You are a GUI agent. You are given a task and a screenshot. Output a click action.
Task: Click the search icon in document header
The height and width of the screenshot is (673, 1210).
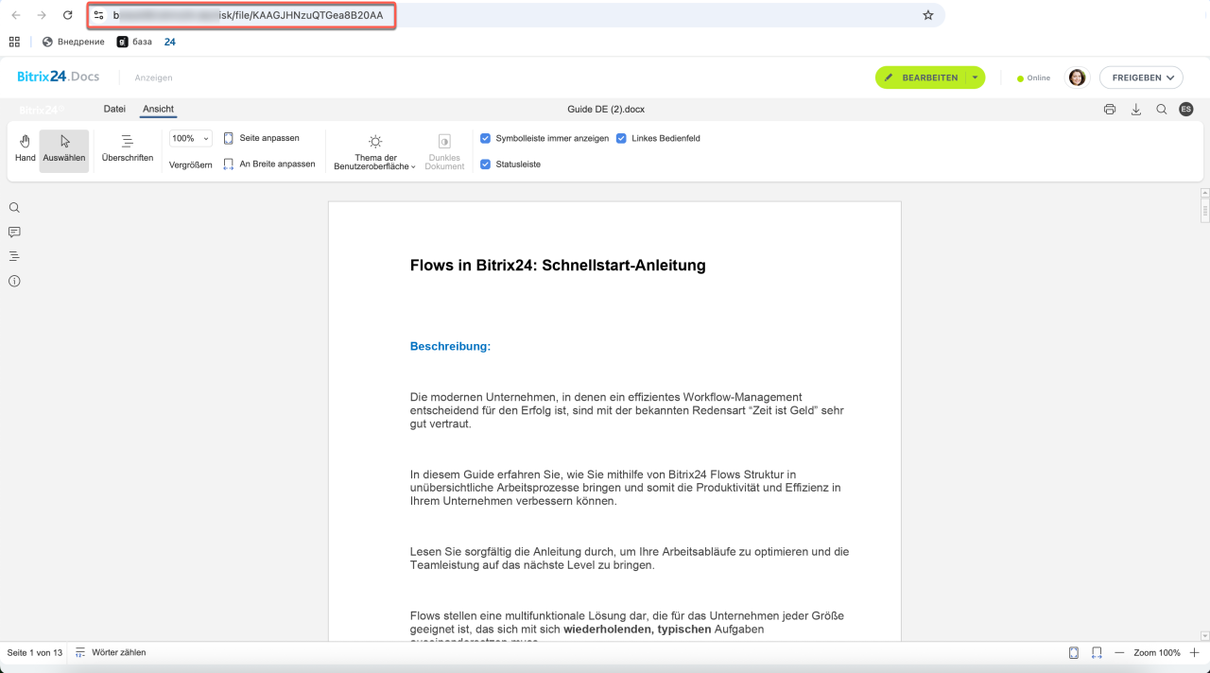click(x=1162, y=110)
